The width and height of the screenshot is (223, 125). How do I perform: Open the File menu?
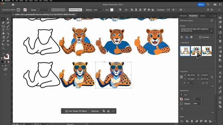[x=13, y=1]
